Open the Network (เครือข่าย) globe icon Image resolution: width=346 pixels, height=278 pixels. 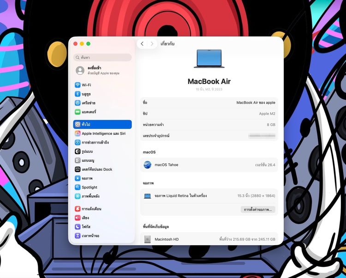[78, 103]
